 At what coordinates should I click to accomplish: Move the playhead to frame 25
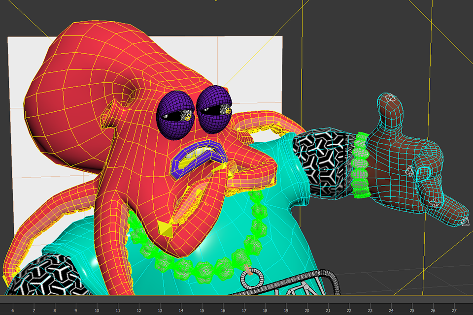coord(412,310)
